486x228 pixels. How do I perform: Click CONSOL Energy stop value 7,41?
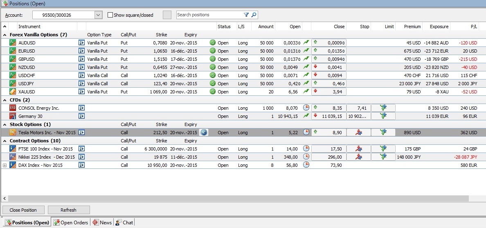[x=359, y=108]
